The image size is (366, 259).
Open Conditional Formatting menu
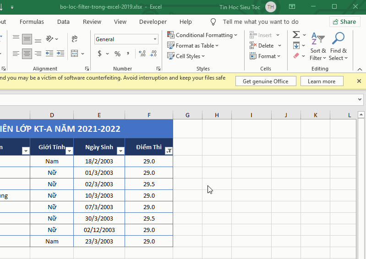click(x=202, y=35)
